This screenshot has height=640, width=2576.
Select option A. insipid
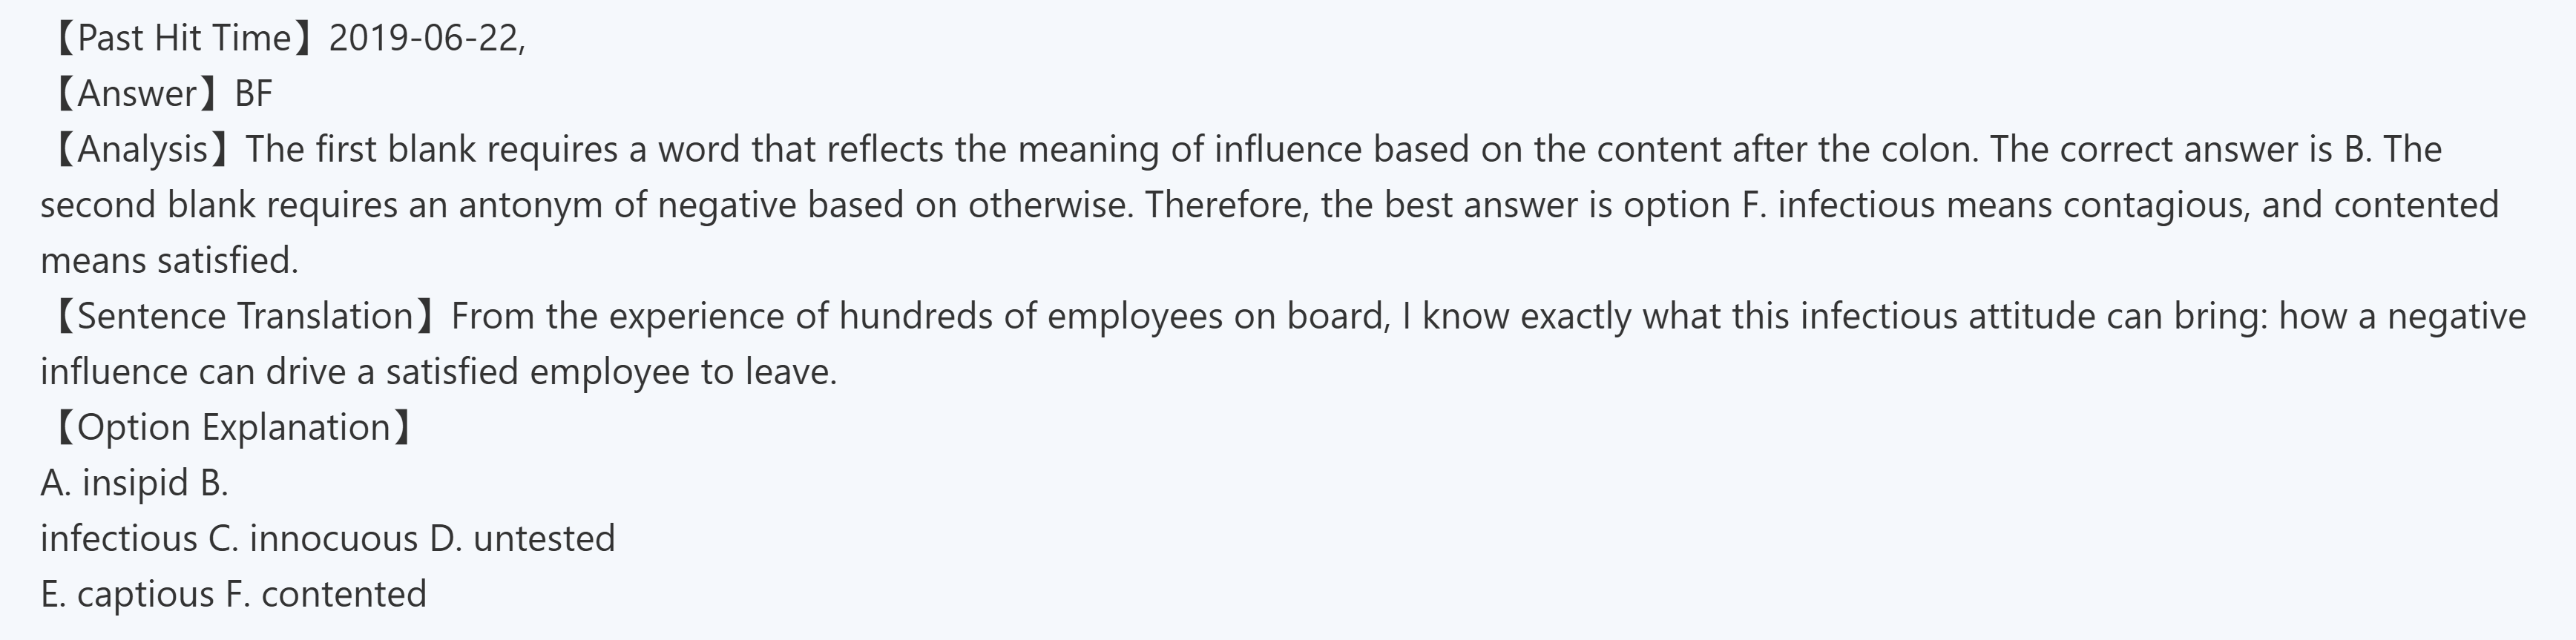(x=115, y=483)
